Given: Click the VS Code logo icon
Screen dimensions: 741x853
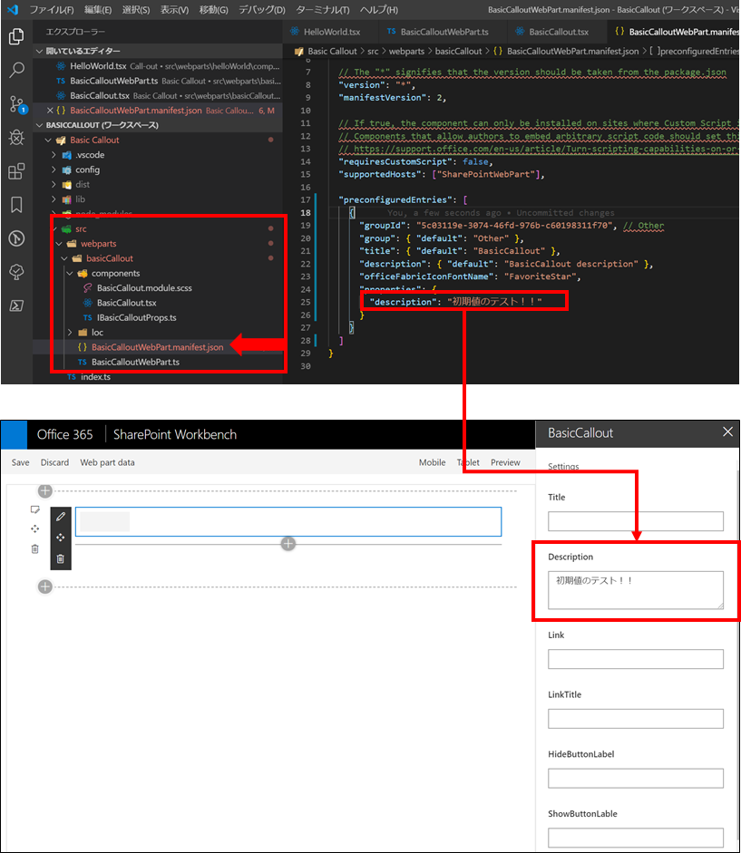Looking at the screenshot, I should tap(12, 9).
